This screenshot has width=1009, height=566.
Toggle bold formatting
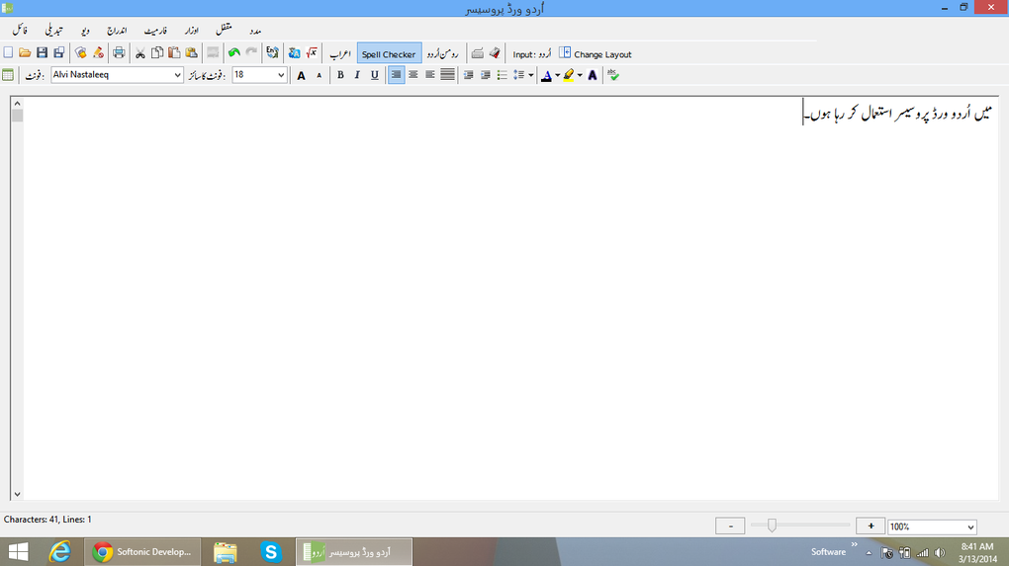click(340, 75)
